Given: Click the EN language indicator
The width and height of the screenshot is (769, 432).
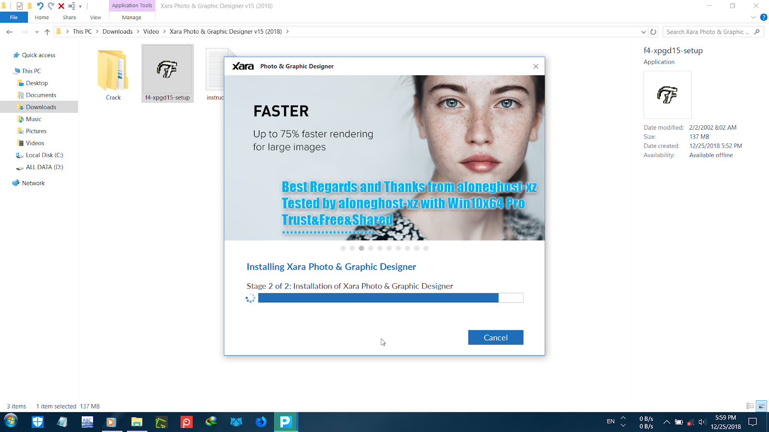Looking at the screenshot, I should (x=610, y=421).
